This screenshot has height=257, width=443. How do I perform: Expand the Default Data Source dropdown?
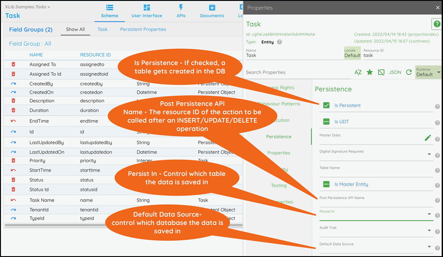pyautogui.click(x=429, y=247)
